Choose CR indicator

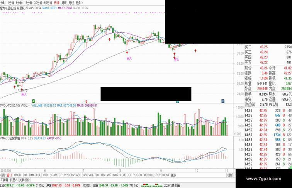click(x=61, y=175)
